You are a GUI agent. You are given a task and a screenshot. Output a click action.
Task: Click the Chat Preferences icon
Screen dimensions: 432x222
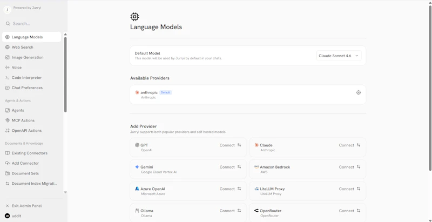[8, 88]
